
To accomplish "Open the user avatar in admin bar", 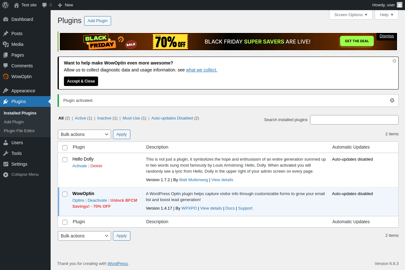I will click(x=400, y=5).
